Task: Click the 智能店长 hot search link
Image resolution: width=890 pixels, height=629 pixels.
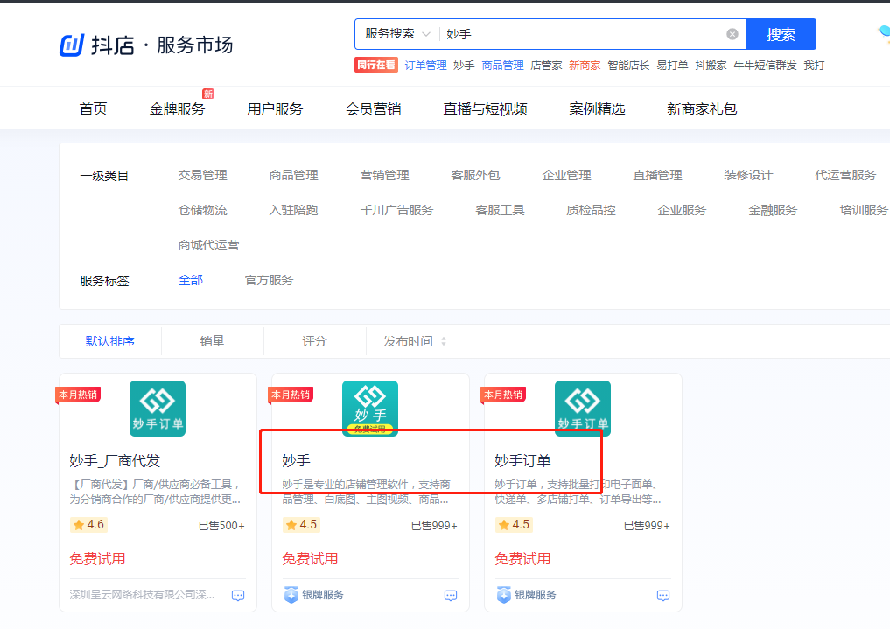Action: tap(628, 66)
